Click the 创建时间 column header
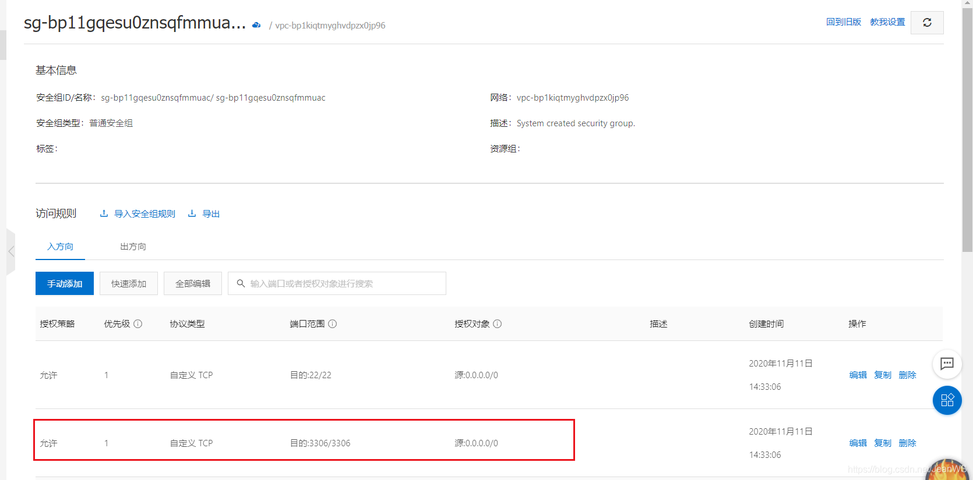Screen dimensions: 973x480 tap(766, 324)
